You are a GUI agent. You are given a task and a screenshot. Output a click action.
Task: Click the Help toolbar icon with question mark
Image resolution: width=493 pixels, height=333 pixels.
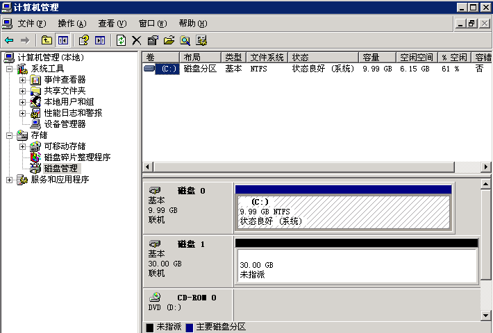pyautogui.click(x=84, y=40)
